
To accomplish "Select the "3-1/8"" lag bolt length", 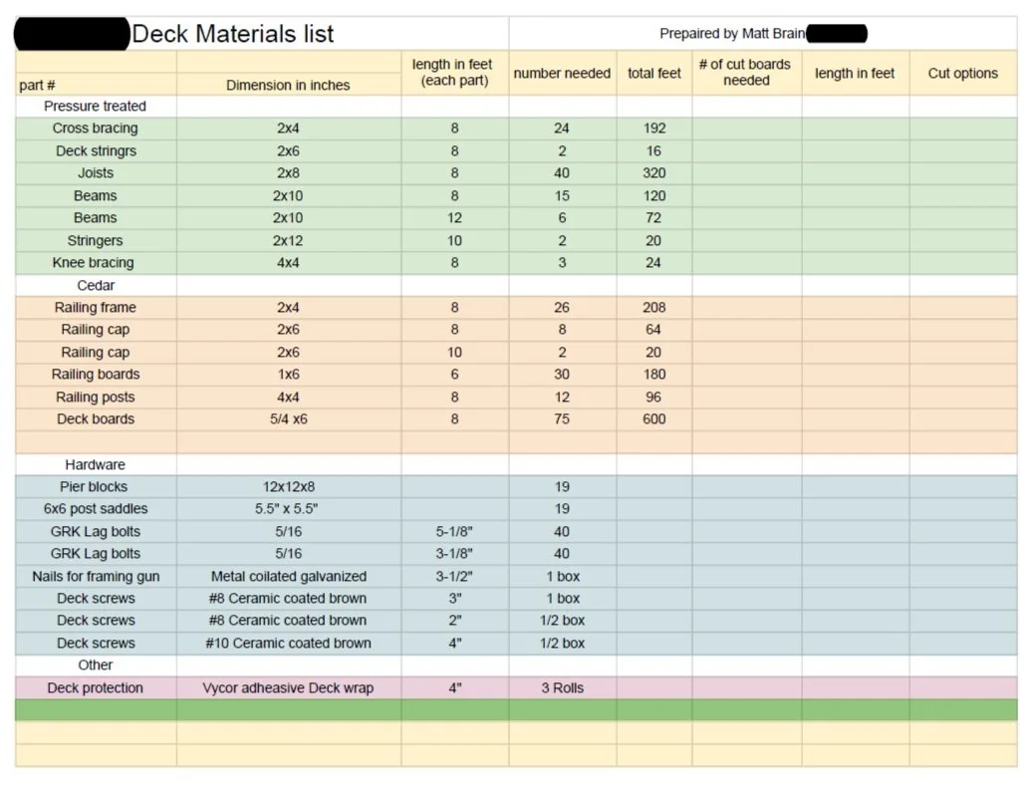I will pyautogui.click(x=454, y=554).
